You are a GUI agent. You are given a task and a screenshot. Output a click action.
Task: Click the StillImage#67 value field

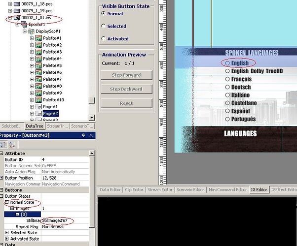[65, 220]
